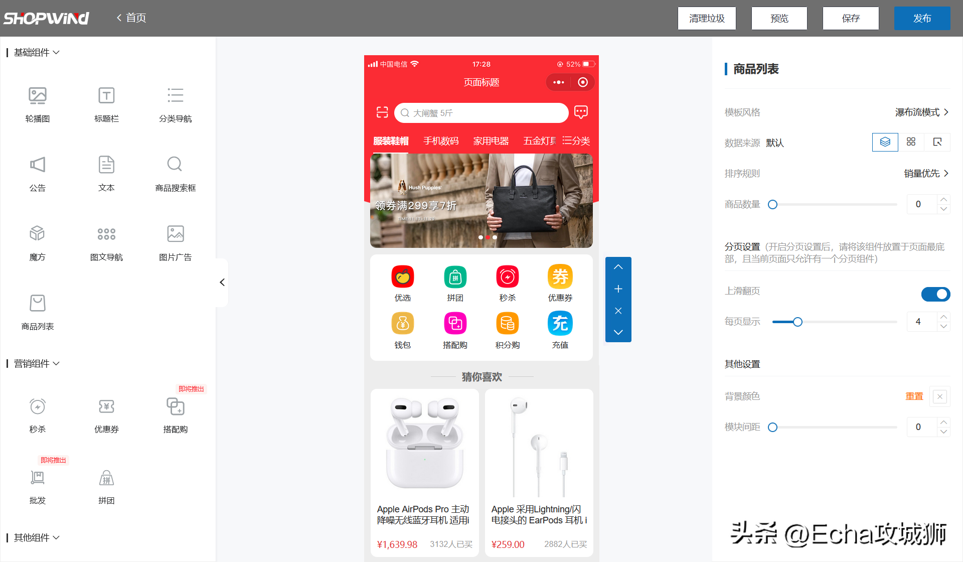Move selected module down with arrow
Screen dimensions: 963x562
[x=618, y=332]
